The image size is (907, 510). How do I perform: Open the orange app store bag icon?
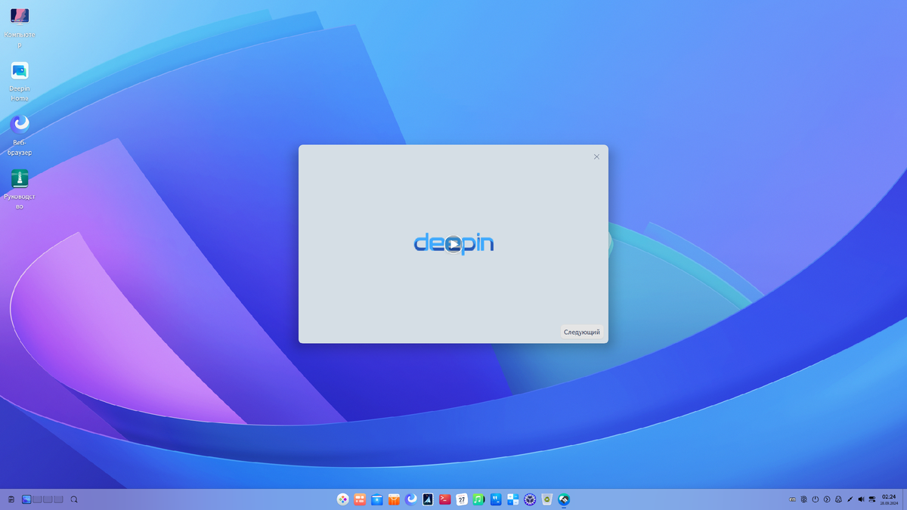coord(394,499)
